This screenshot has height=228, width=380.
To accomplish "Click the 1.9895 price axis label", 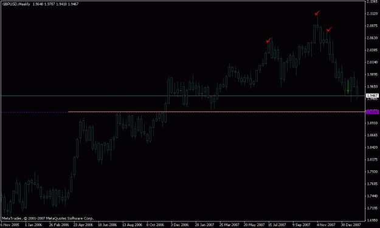I will pos(372,74).
